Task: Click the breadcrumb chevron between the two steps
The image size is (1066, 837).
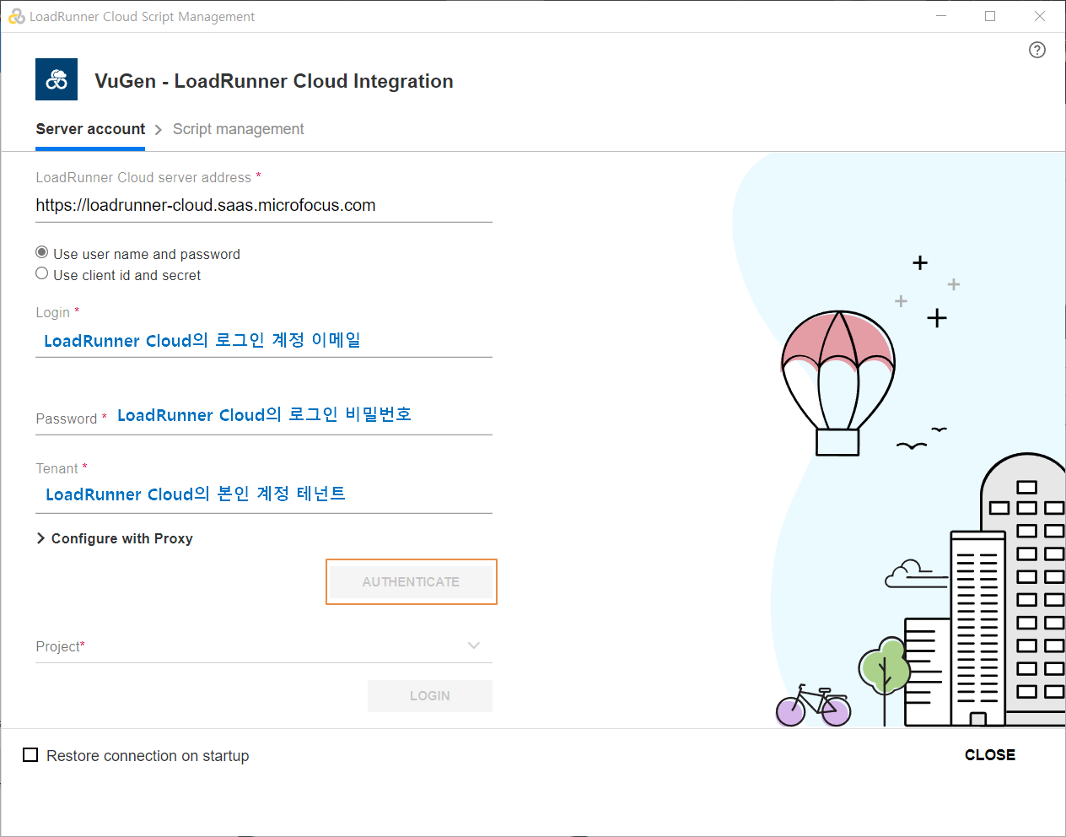Action: click(157, 129)
